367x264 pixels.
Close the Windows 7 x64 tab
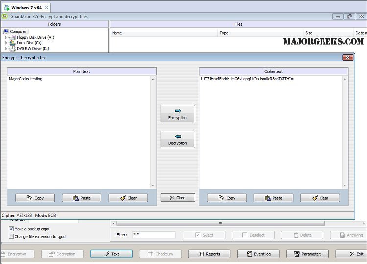(46, 7)
